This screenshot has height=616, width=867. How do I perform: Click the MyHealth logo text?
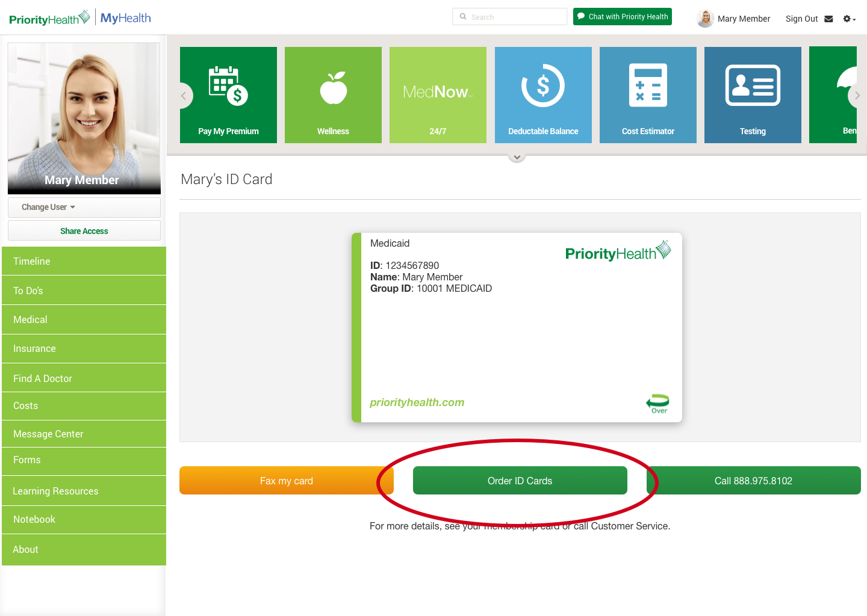point(125,18)
